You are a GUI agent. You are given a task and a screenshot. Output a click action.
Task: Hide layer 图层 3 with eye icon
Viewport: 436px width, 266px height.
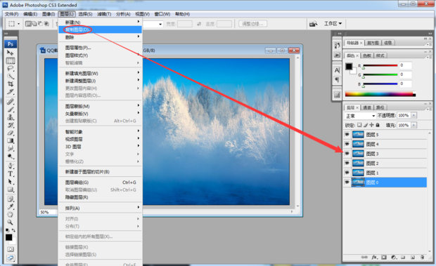(x=347, y=154)
